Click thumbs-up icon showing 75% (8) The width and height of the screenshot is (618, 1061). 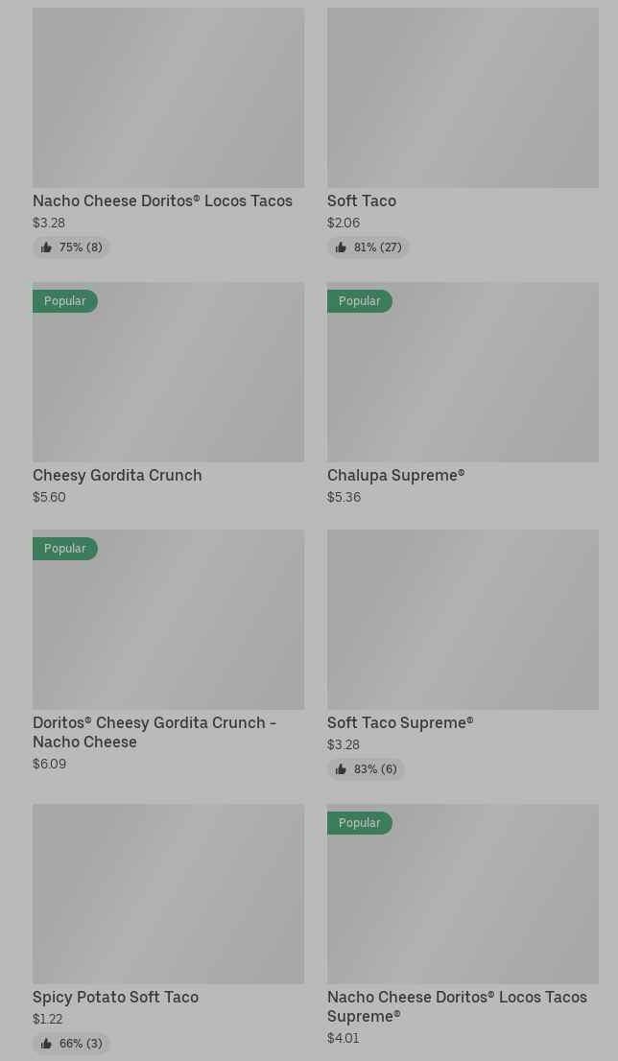[x=46, y=248]
